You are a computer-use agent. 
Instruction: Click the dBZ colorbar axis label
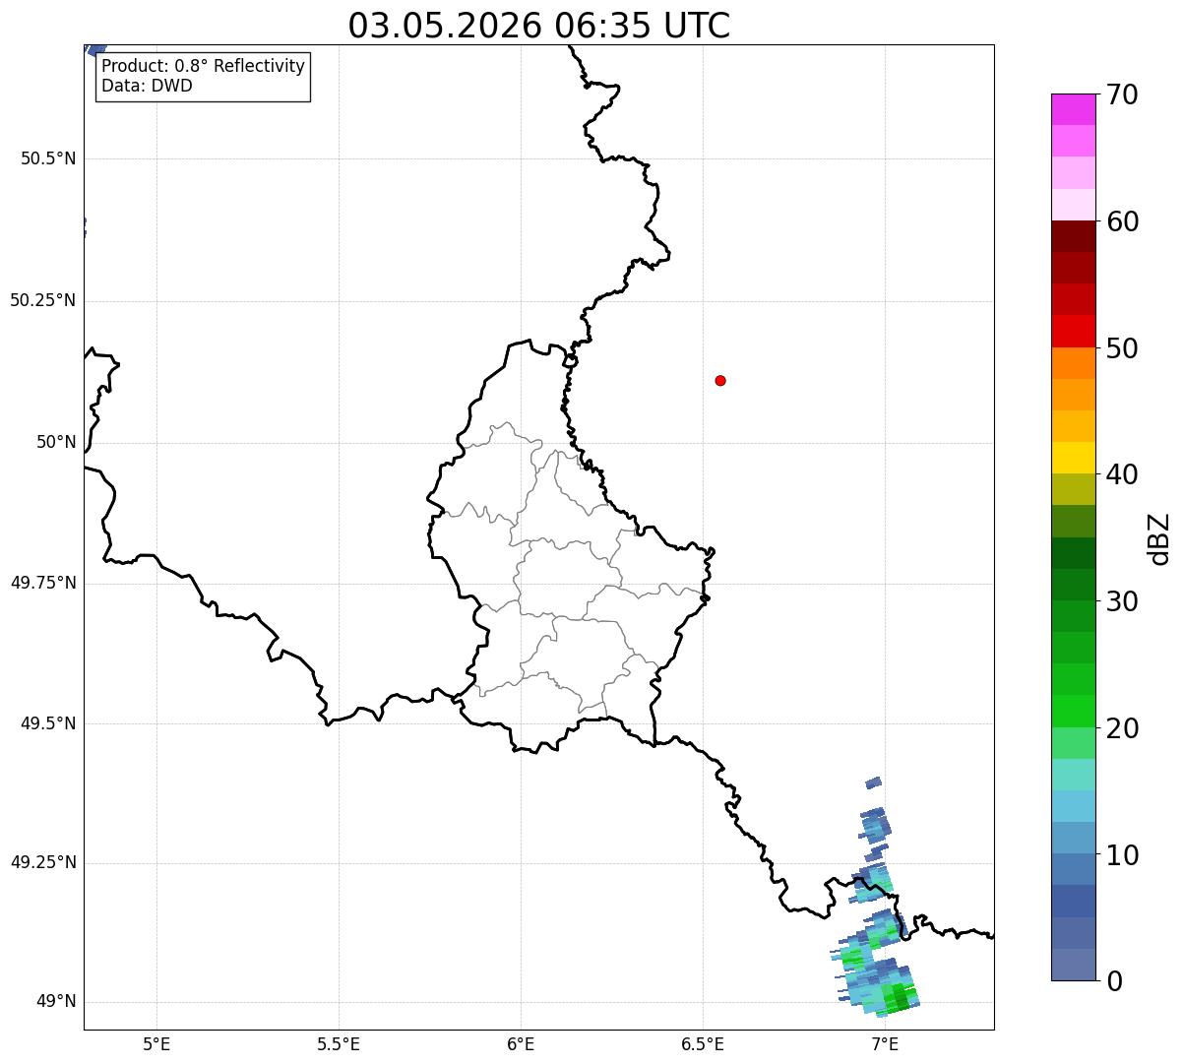pyautogui.click(x=1159, y=538)
